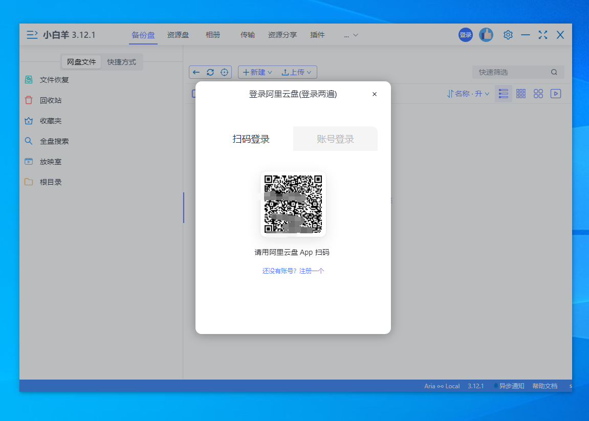Select 扫码登录 tab in dialog

click(251, 139)
